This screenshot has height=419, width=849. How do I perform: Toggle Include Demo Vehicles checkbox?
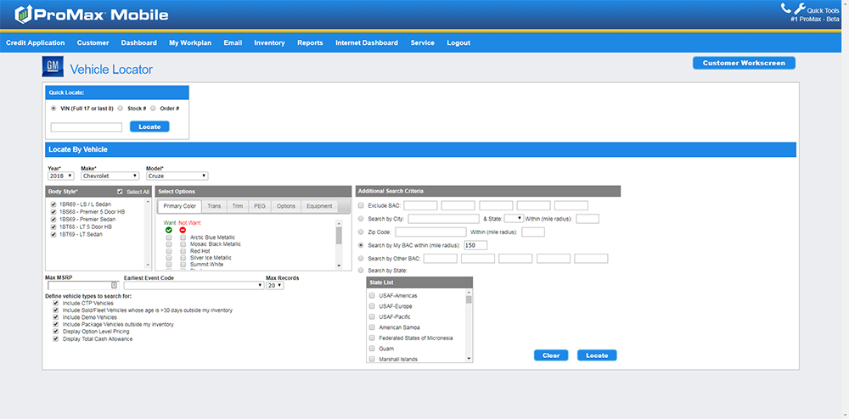[x=55, y=317]
